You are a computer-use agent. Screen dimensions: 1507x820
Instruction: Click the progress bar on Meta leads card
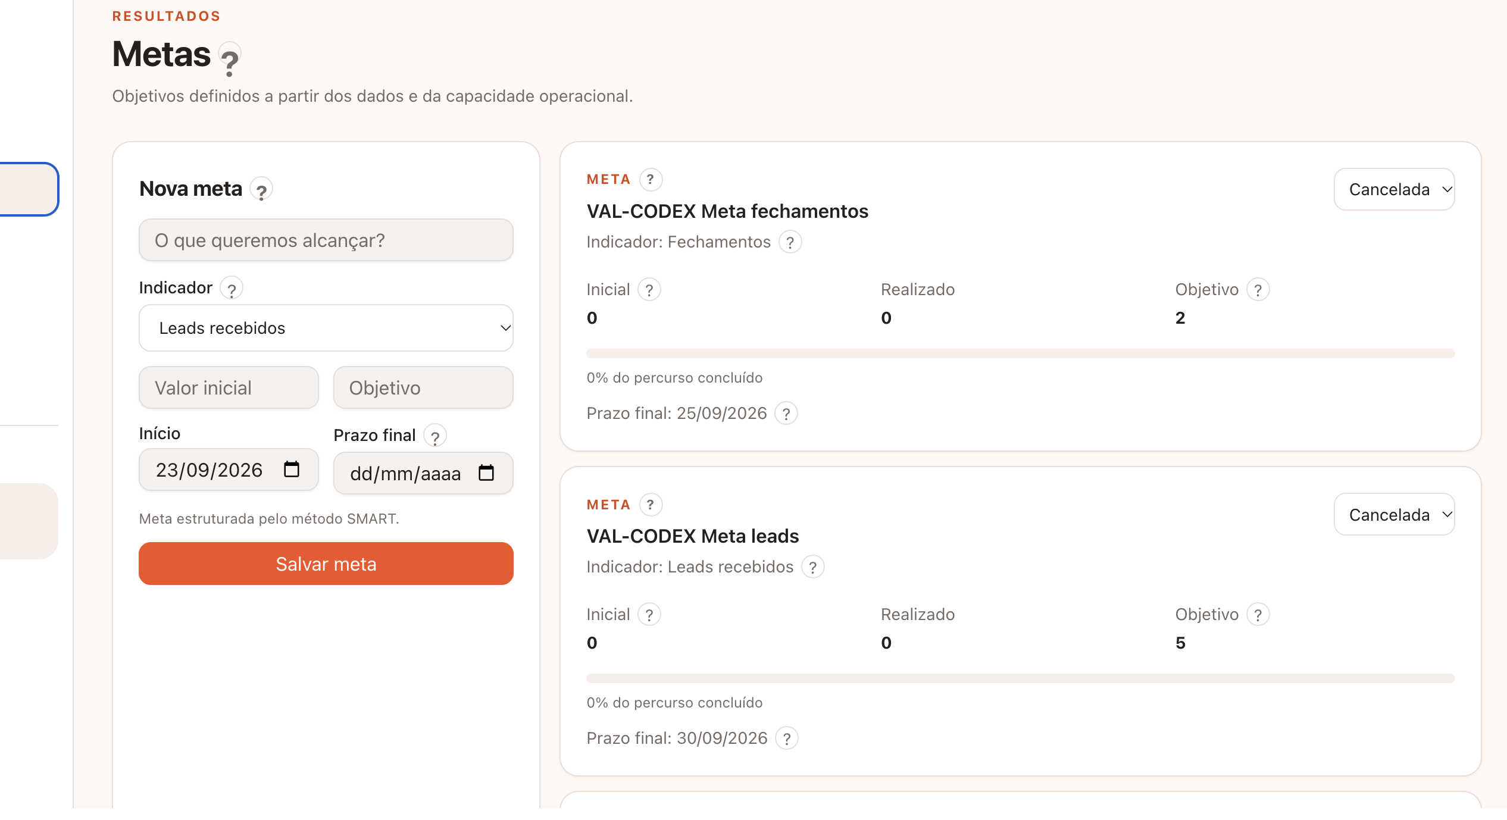tap(1021, 678)
